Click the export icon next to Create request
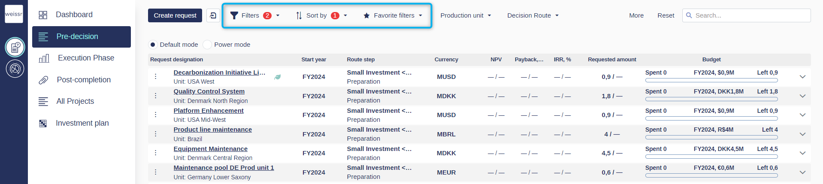Screen dimensions: 823x184 [213, 15]
